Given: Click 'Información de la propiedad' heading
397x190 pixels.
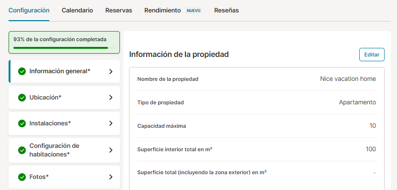Looking at the screenshot, I should tap(179, 54).
